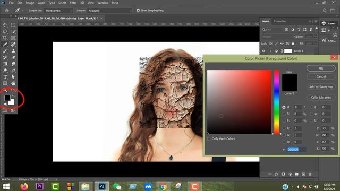Click Add to Swatches button

click(x=321, y=87)
